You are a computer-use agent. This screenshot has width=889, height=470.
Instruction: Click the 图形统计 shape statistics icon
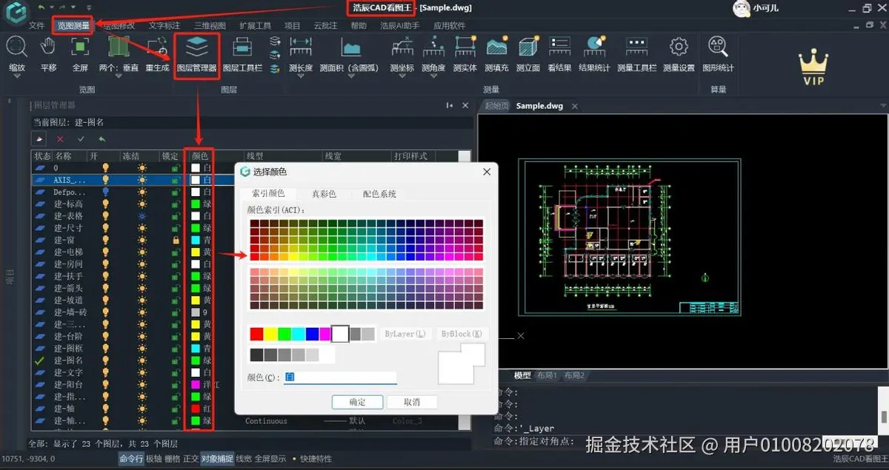point(717,47)
